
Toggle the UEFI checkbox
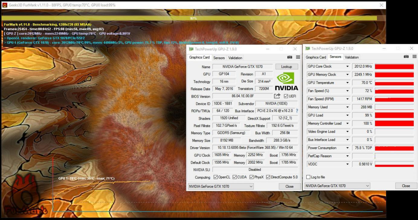coord(286,96)
